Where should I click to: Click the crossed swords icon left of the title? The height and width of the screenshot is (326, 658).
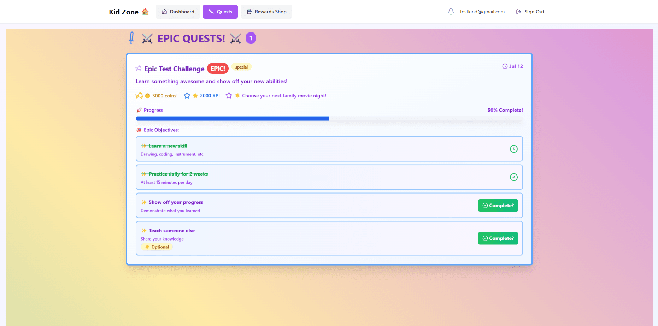147,38
